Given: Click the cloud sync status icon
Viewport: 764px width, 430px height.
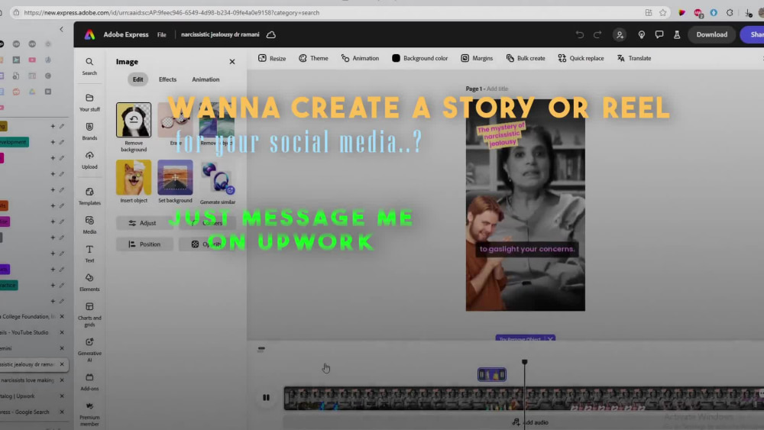Looking at the screenshot, I should 271,34.
